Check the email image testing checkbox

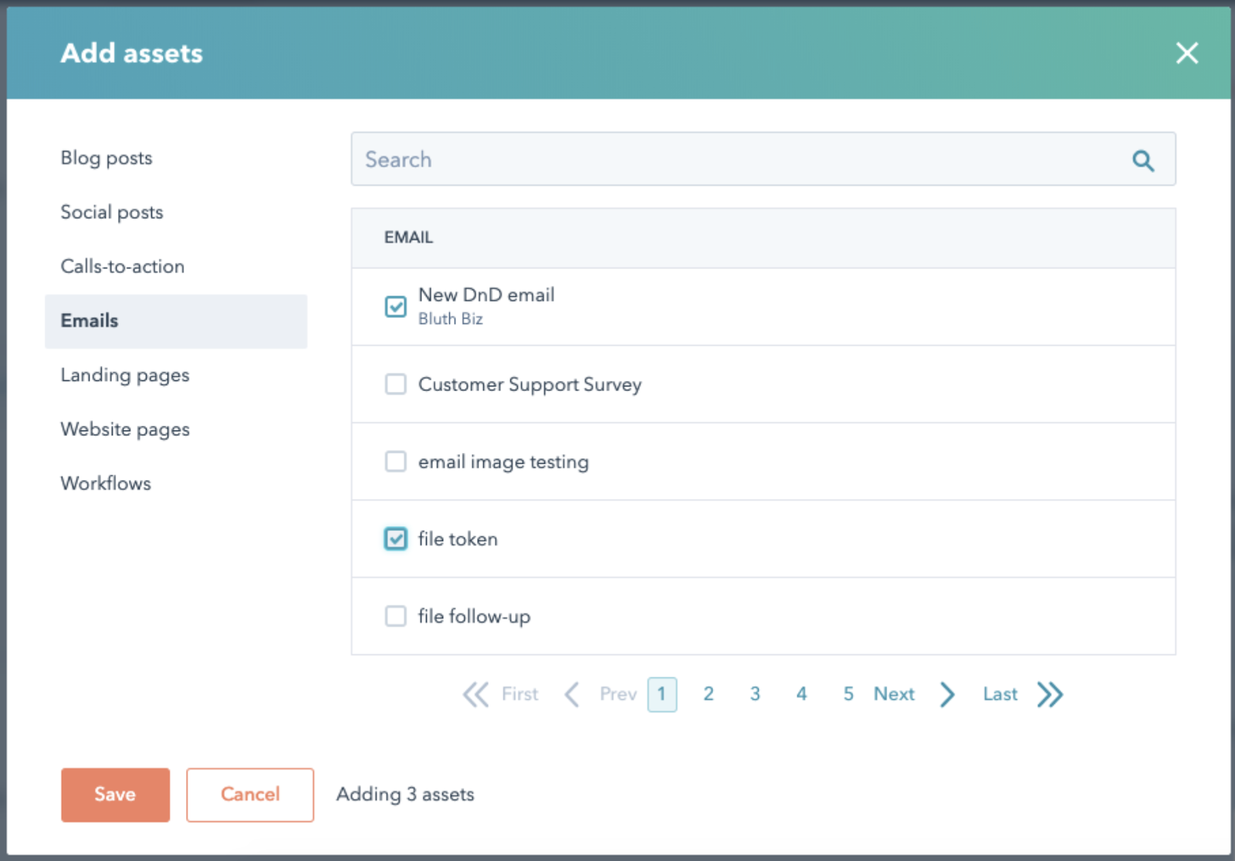[396, 461]
